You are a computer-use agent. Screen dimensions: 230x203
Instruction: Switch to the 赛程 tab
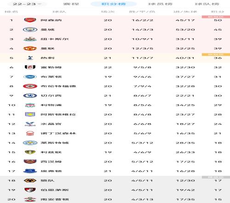pyautogui.click(x=71, y=4)
